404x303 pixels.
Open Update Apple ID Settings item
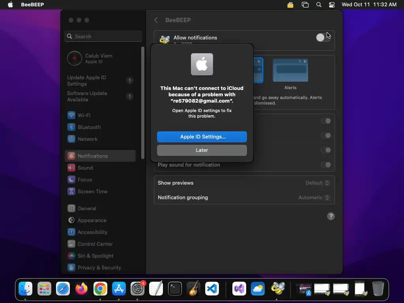coord(101,80)
